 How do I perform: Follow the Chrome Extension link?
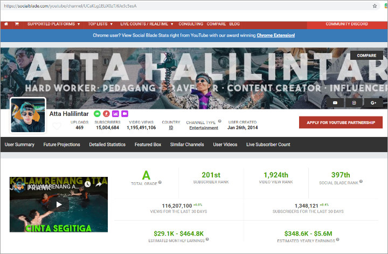[276, 36]
